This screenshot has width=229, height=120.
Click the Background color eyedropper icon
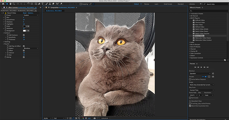pyautogui.click(x=28, y=31)
